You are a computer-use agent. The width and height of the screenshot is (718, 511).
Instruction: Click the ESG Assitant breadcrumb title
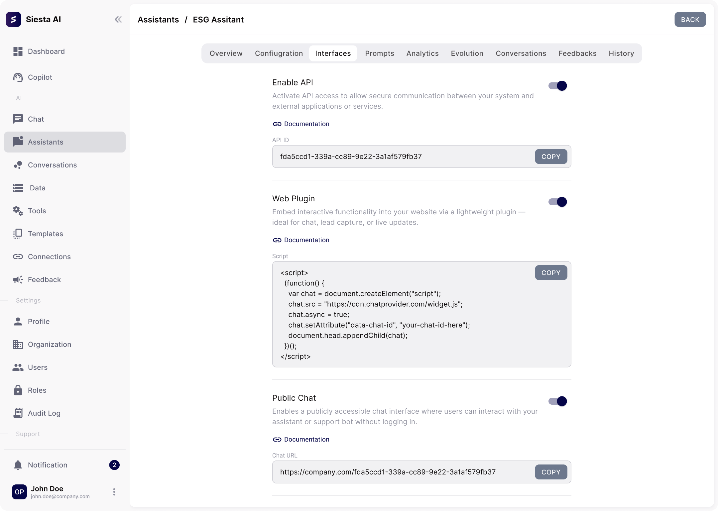[218, 20]
